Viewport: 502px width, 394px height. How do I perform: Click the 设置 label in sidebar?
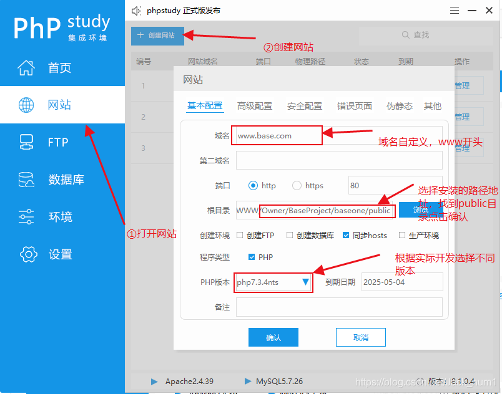click(61, 254)
